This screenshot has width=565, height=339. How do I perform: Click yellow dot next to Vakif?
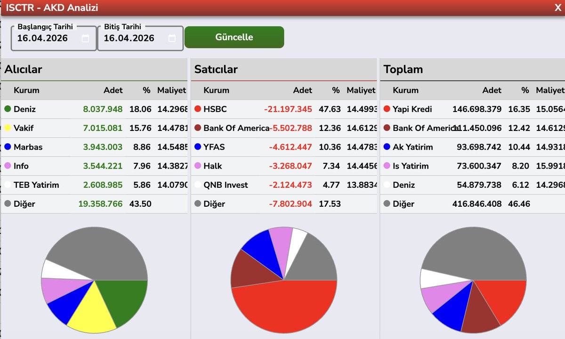[x=8, y=128]
